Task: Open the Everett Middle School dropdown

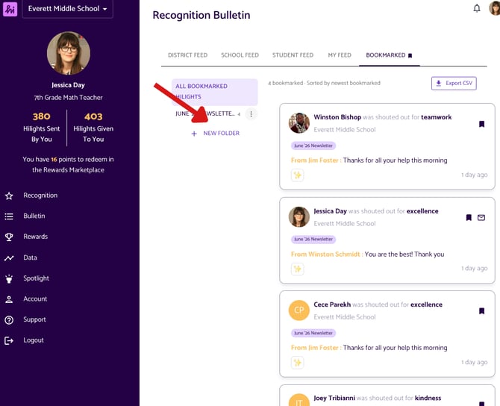Action: pos(67,9)
